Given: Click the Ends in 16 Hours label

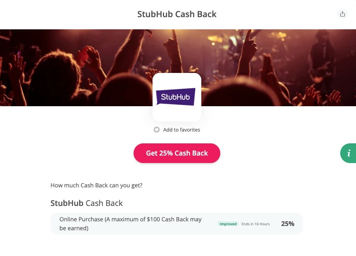Looking at the screenshot, I should (255, 224).
